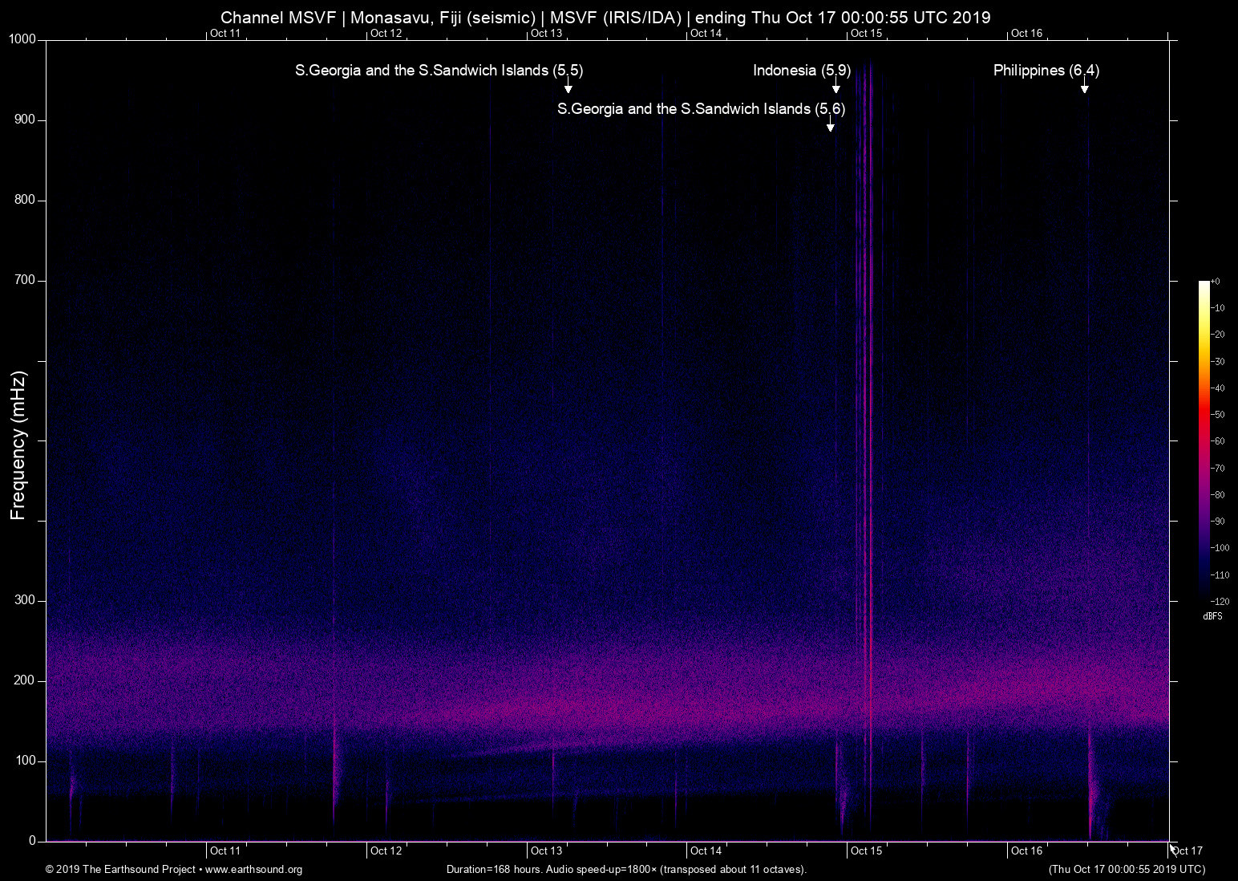Select the S.Georgia and S.Sandwich Islands (5.5) arrow

click(568, 88)
